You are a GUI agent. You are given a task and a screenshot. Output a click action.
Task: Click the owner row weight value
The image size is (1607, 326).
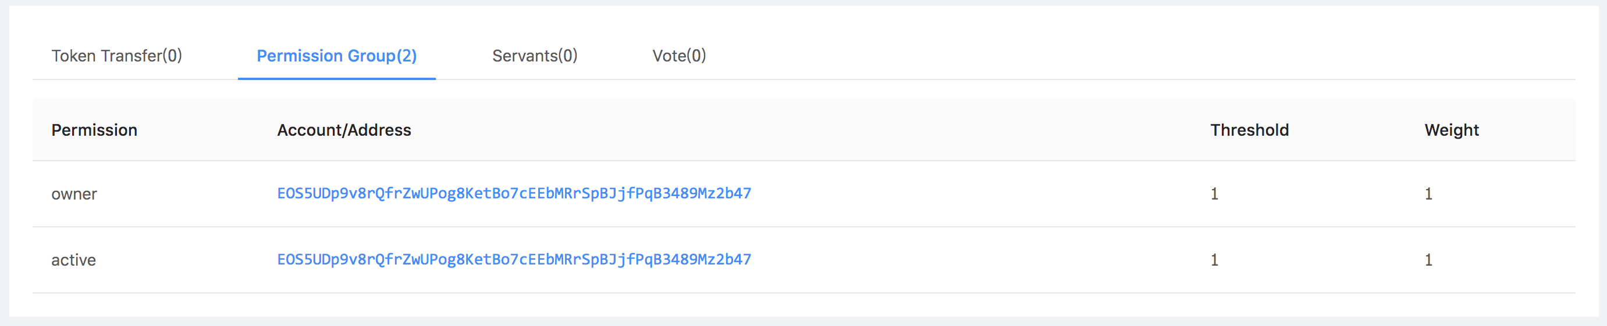coord(1428,194)
